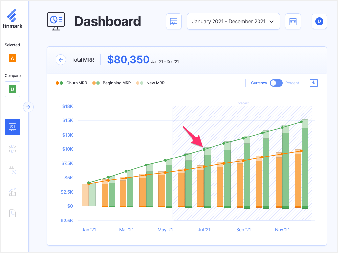Viewport: 338px width, 253px height.
Task: Click the Finmark logo in sidebar
Action: click(12, 18)
